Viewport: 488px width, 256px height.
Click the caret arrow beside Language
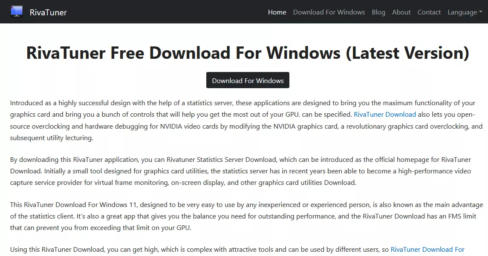481,12
